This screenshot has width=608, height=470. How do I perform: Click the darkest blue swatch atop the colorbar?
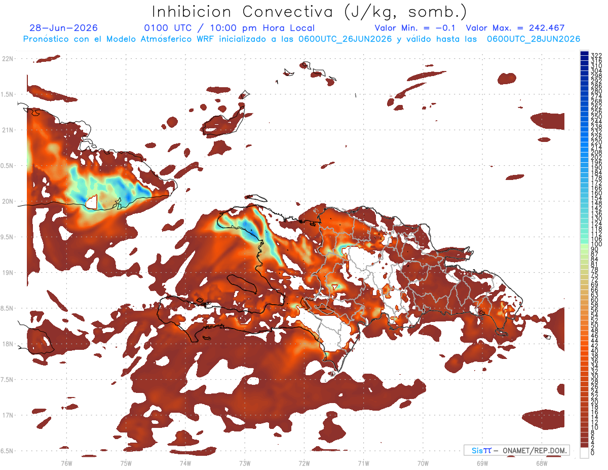click(584, 53)
